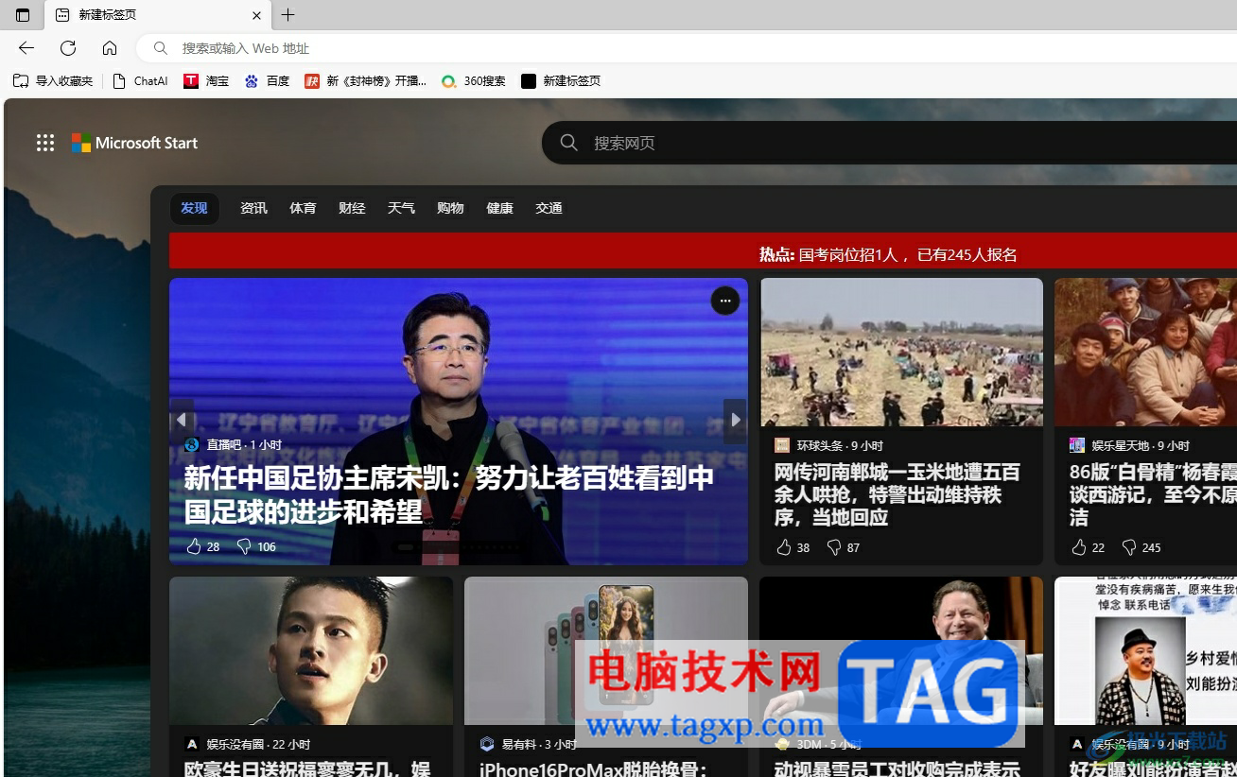Image resolution: width=1237 pixels, height=777 pixels.
Task: Go back in the carousel with the left arrow
Action: click(x=182, y=419)
